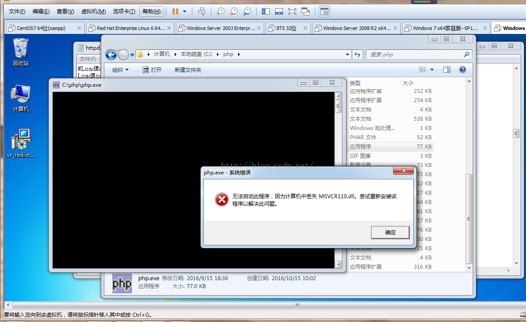Send Ctrl+Alt+Del to the virtual machine

(x=202, y=11)
